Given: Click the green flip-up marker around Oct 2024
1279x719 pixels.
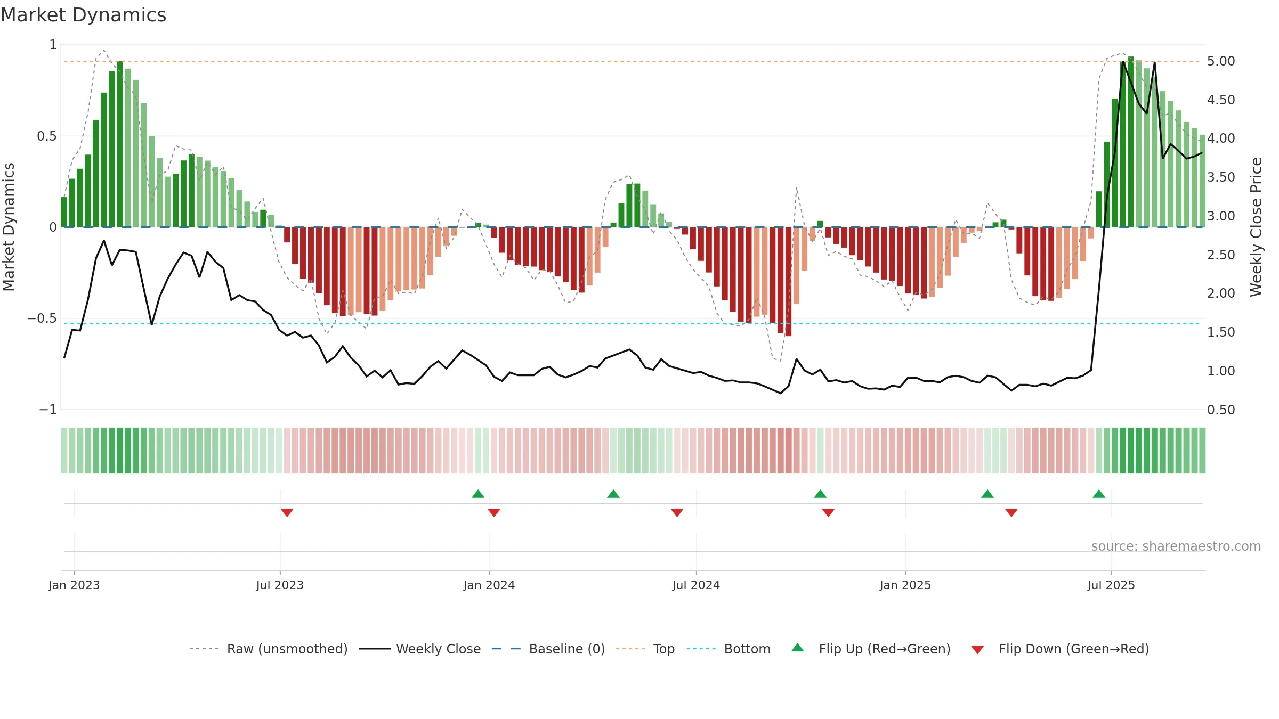Looking at the screenshot, I should coord(820,494).
